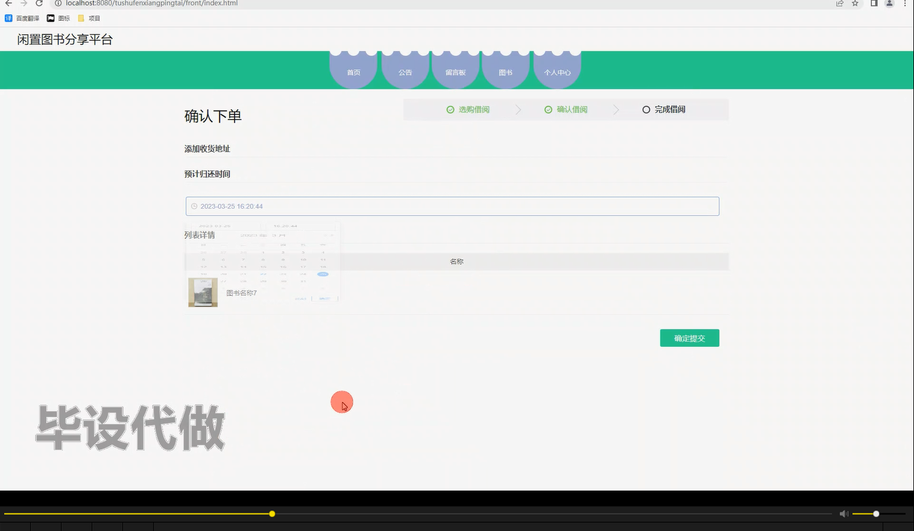Bookmark this page via the star icon
This screenshot has width=914, height=531.
click(x=854, y=4)
